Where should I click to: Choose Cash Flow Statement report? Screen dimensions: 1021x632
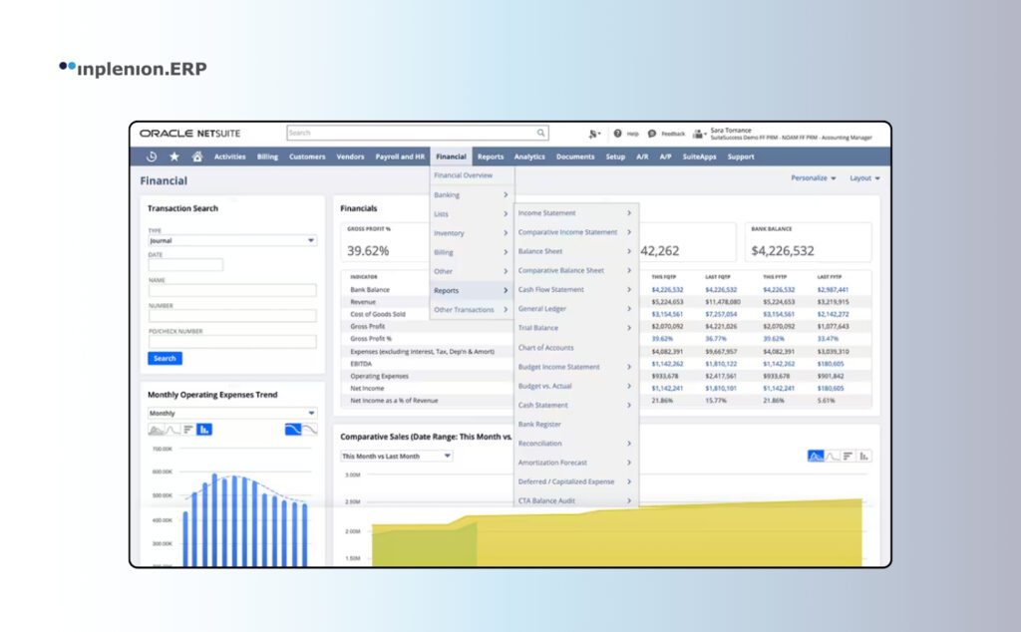(575, 290)
